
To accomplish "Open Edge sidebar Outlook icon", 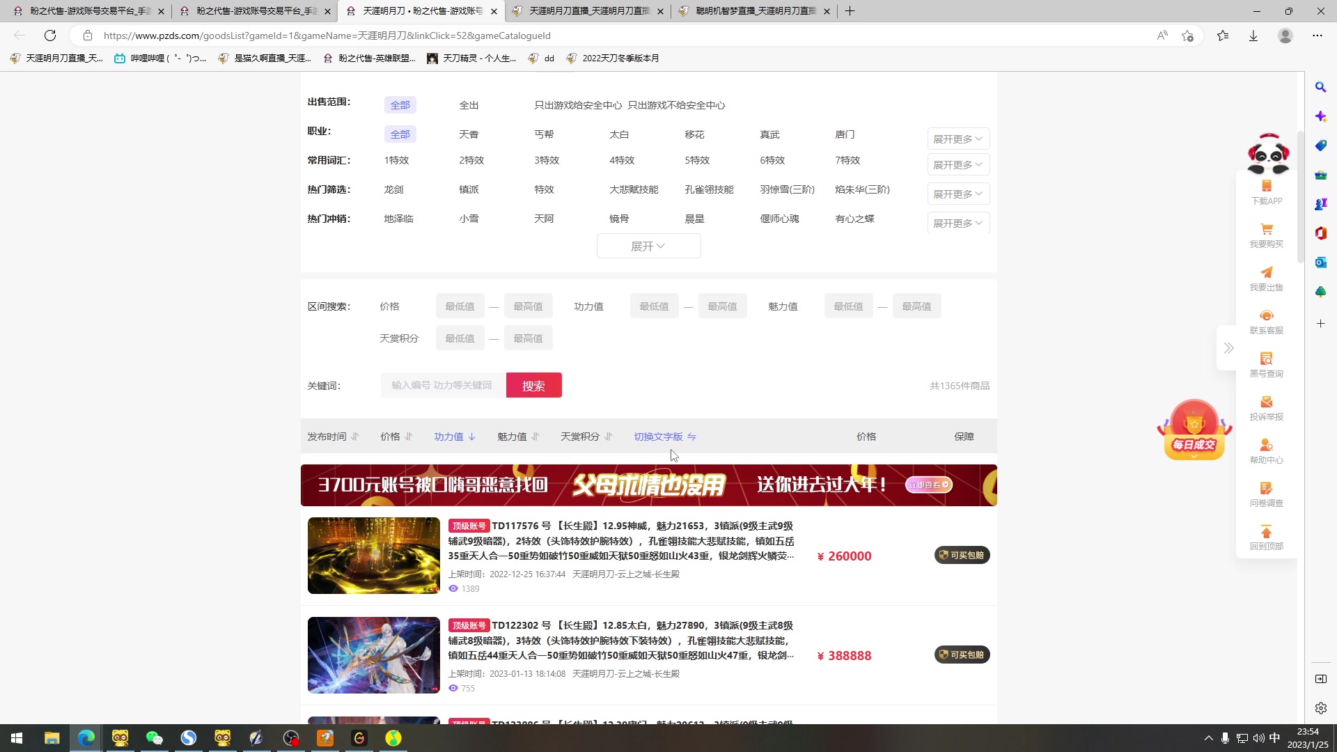I will (x=1320, y=263).
